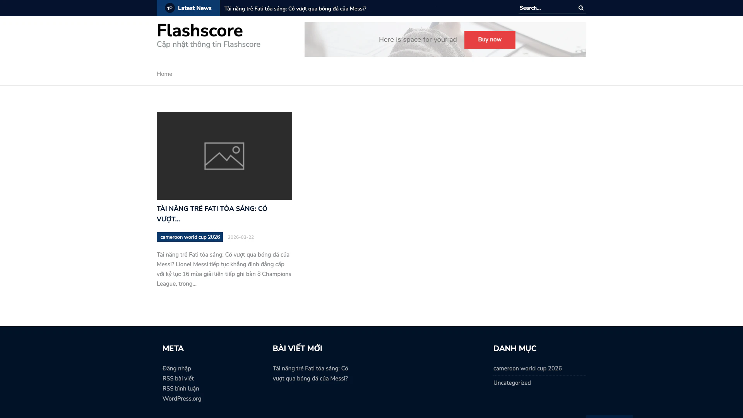Select the Uncategorized category
Screen dimensions: 743x418
512,383
